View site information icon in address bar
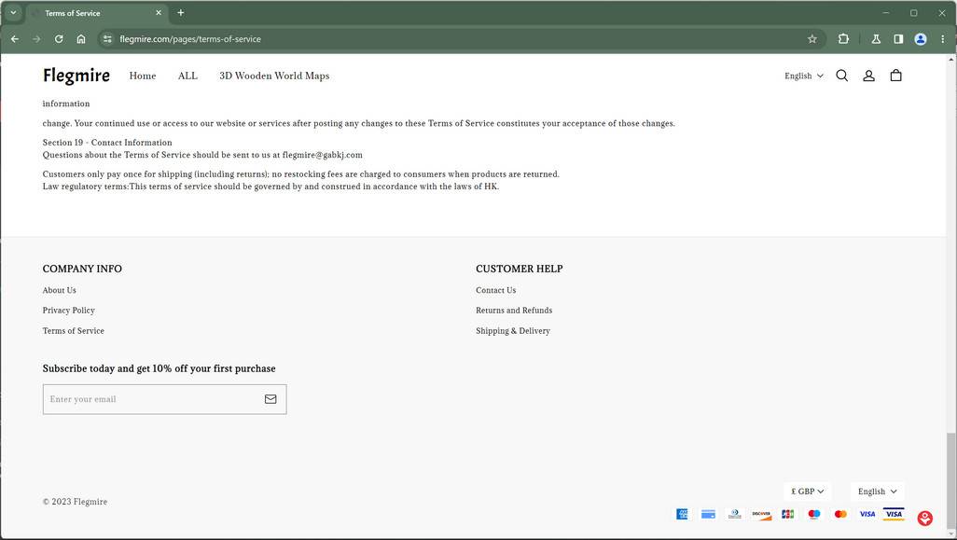This screenshot has height=540, width=957. [107, 39]
